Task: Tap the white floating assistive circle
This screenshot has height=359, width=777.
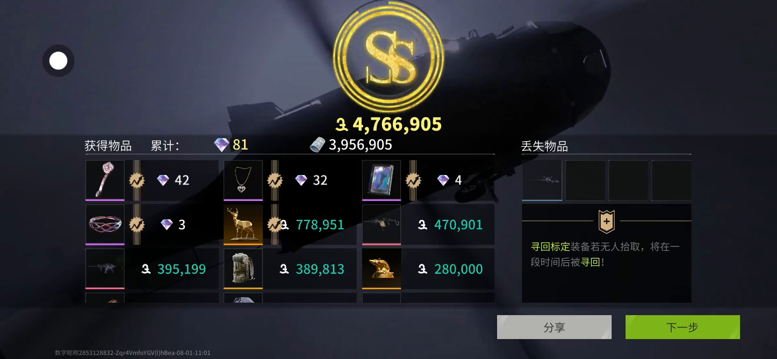Action: [x=58, y=61]
